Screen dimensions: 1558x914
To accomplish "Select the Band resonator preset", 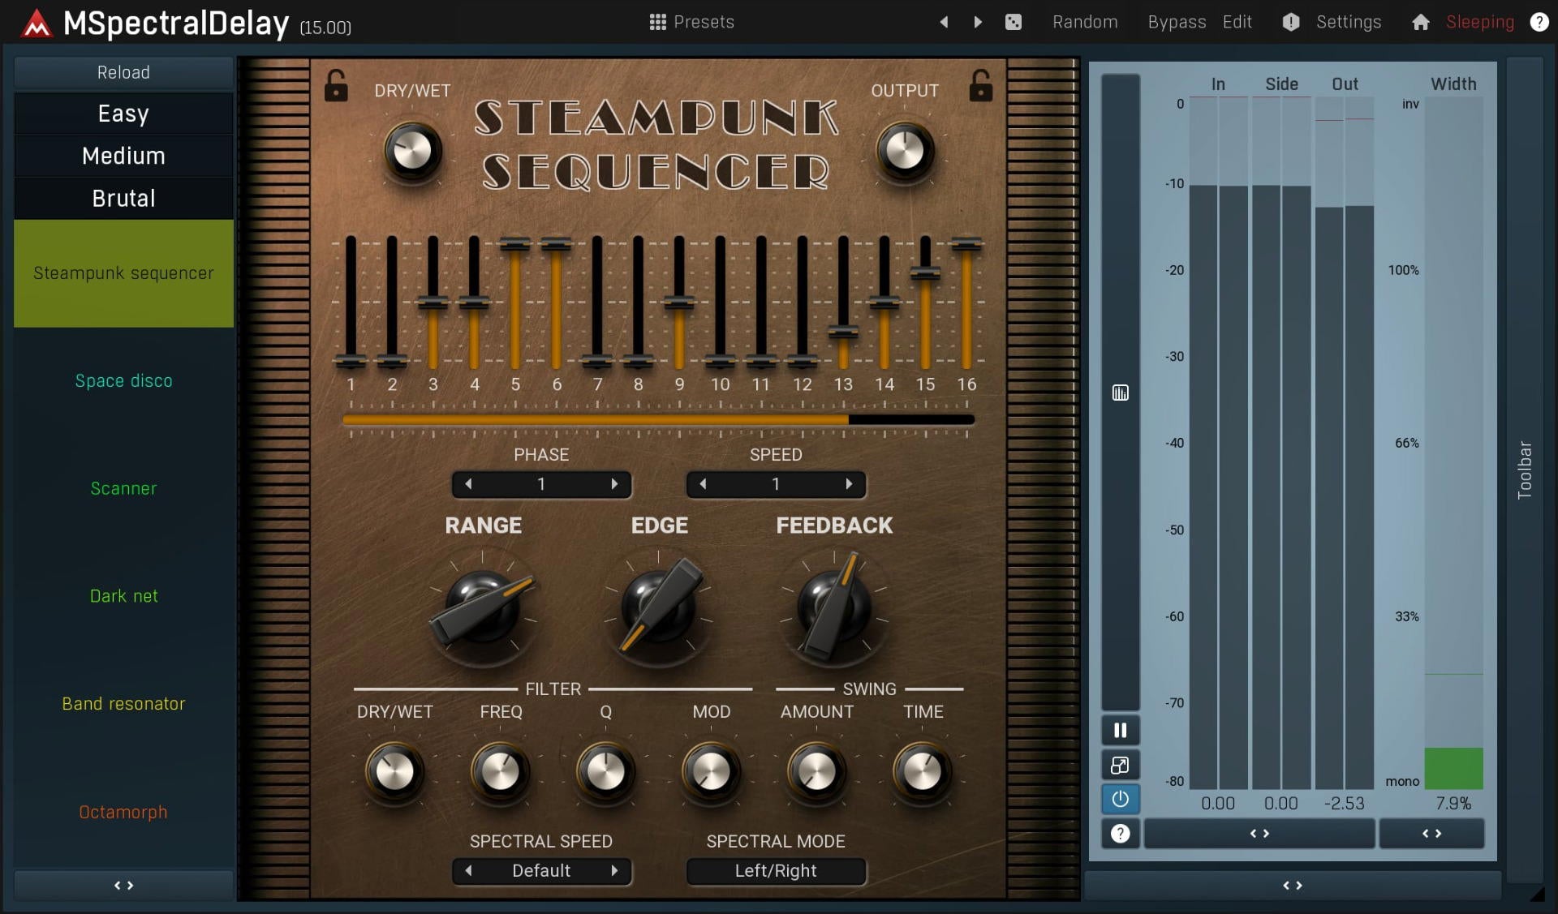I will coord(123,704).
